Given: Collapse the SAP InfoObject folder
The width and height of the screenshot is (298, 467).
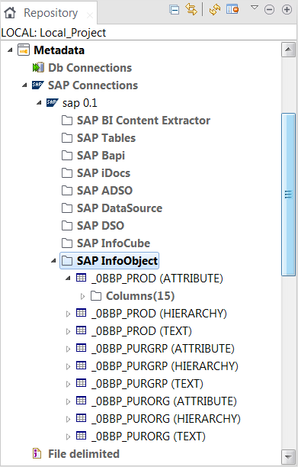Looking at the screenshot, I should coord(53,261).
